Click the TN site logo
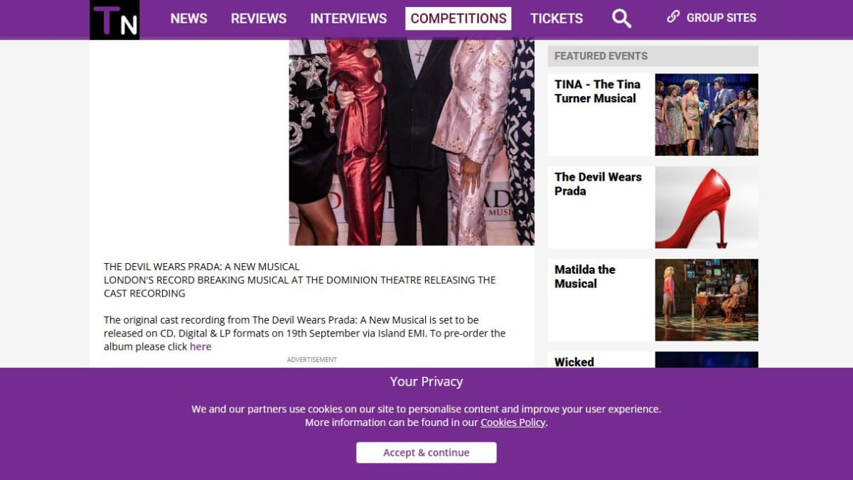Image resolution: width=853 pixels, height=480 pixels. pos(114,19)
